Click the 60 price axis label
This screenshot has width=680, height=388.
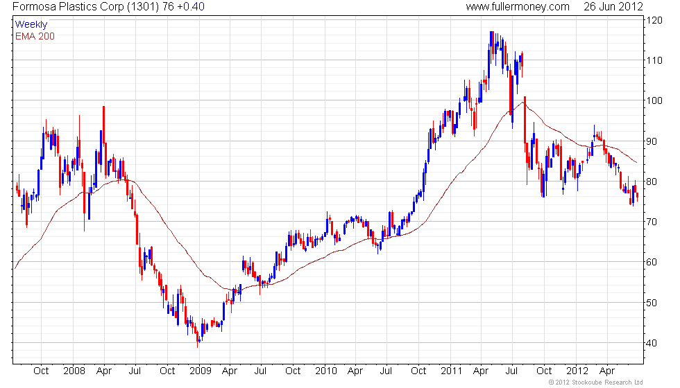[652, 262]
